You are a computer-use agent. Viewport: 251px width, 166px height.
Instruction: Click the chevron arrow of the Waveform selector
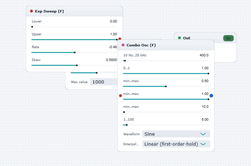coord(203,134)
